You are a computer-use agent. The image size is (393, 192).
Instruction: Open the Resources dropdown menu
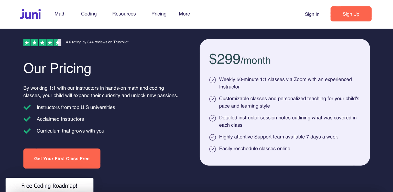124,14
